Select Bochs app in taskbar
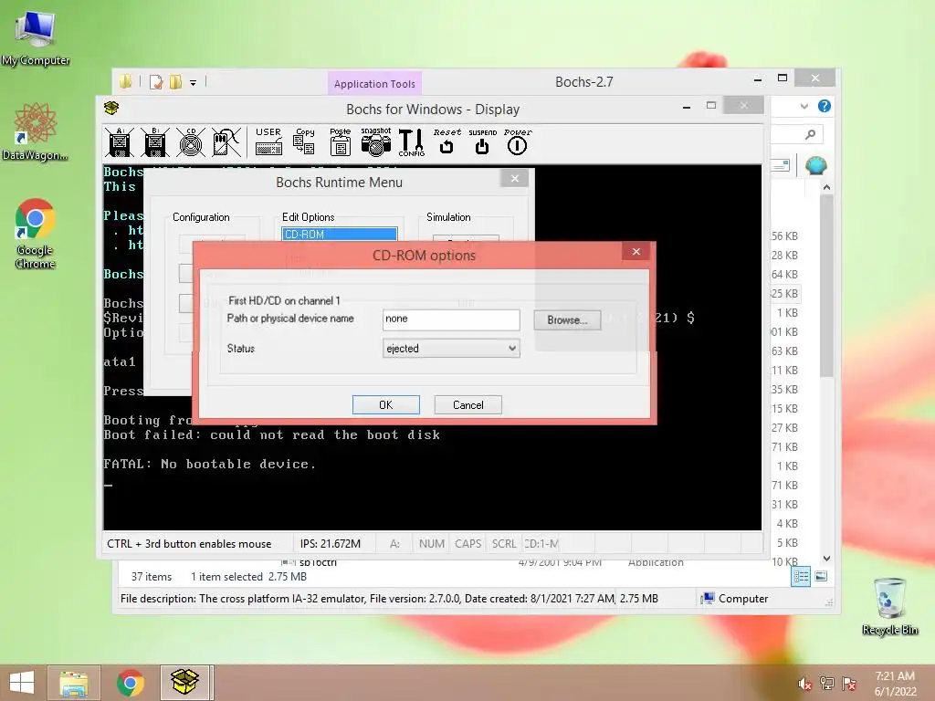 tap(184, 683)
